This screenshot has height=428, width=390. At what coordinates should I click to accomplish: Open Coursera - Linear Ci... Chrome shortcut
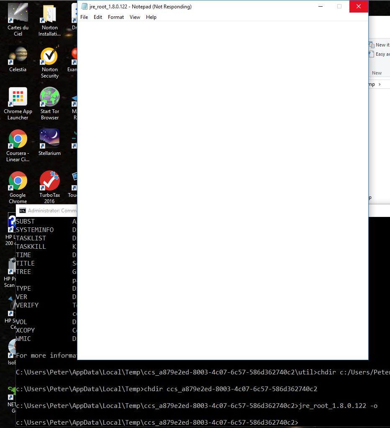click(x=18, y=146)
